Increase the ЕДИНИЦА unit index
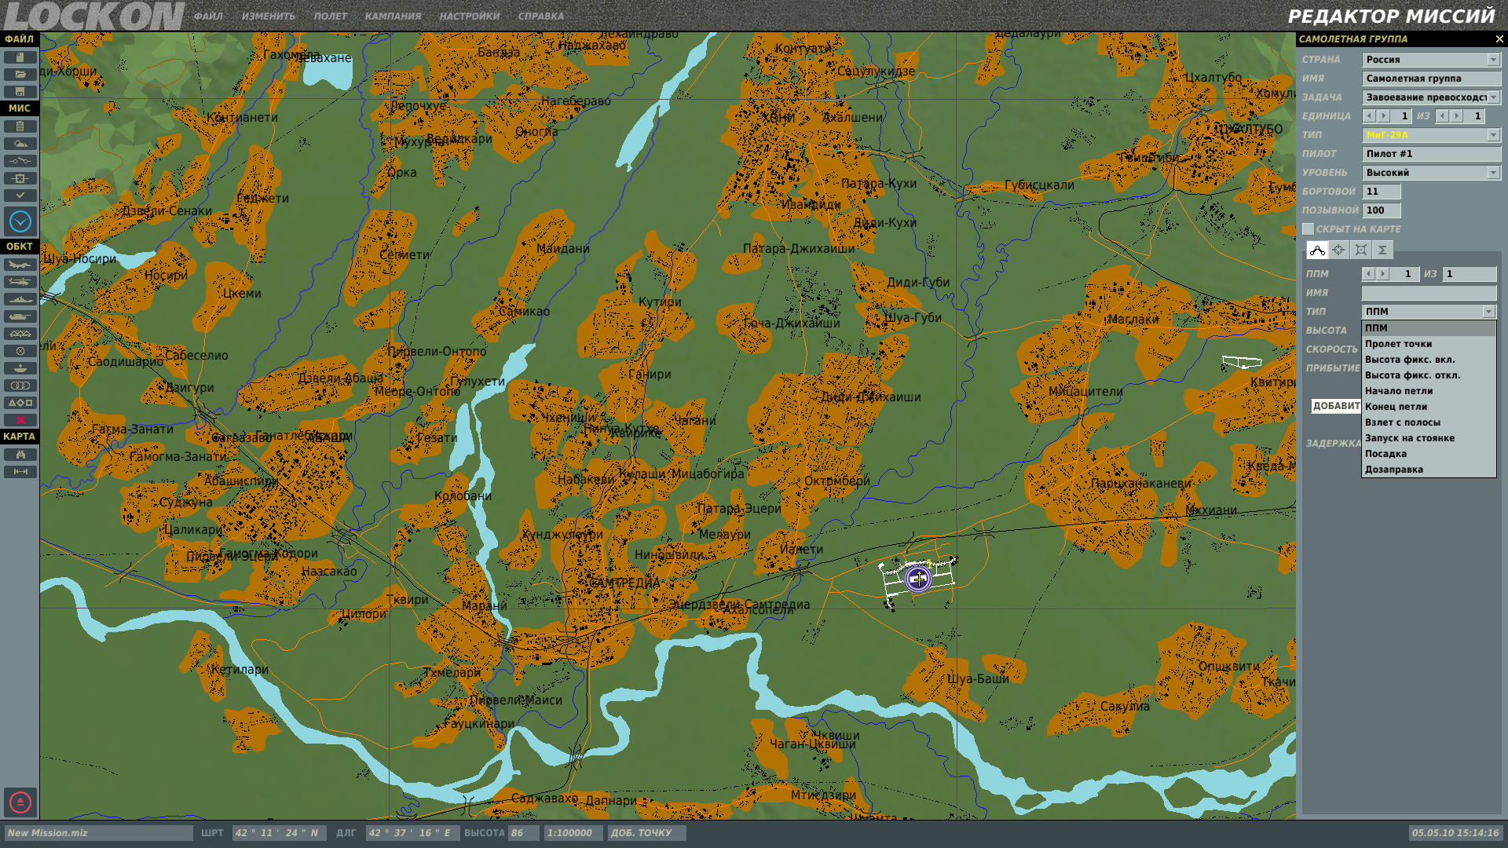Image resolution: width=1508 pixels, height=848 pixels. click(1384, 116)
